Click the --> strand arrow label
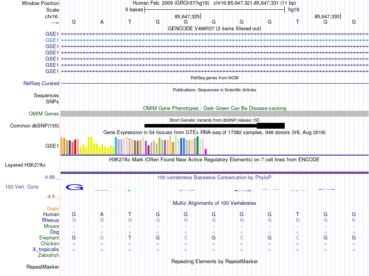 pos(55,23)
